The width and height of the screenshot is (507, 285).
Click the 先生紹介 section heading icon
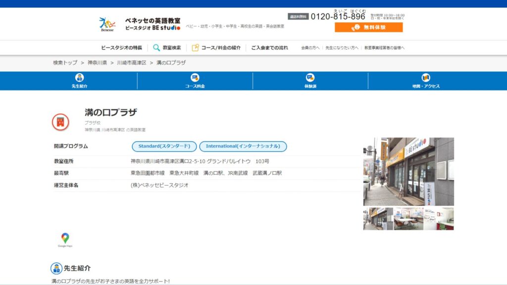[x=56, y=269]
